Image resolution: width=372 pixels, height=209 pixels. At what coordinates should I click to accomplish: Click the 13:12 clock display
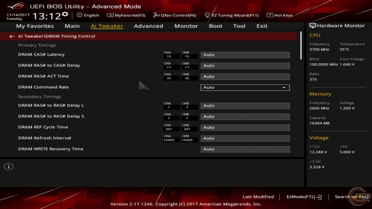47,17
